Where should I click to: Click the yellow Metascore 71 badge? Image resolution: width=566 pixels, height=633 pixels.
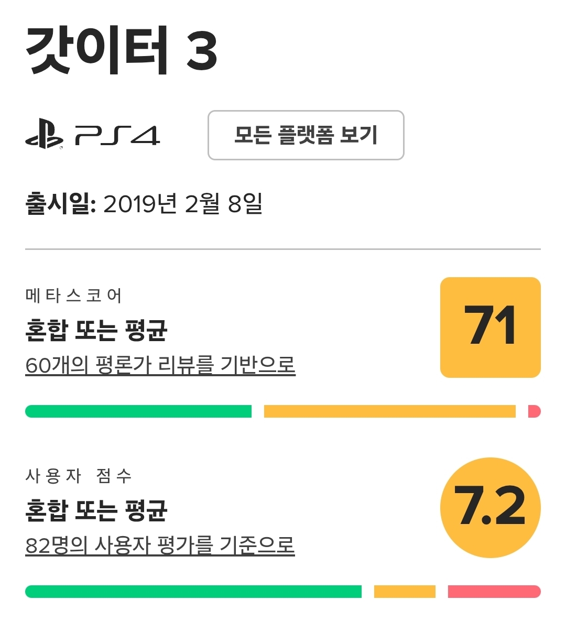pos(491,328)
